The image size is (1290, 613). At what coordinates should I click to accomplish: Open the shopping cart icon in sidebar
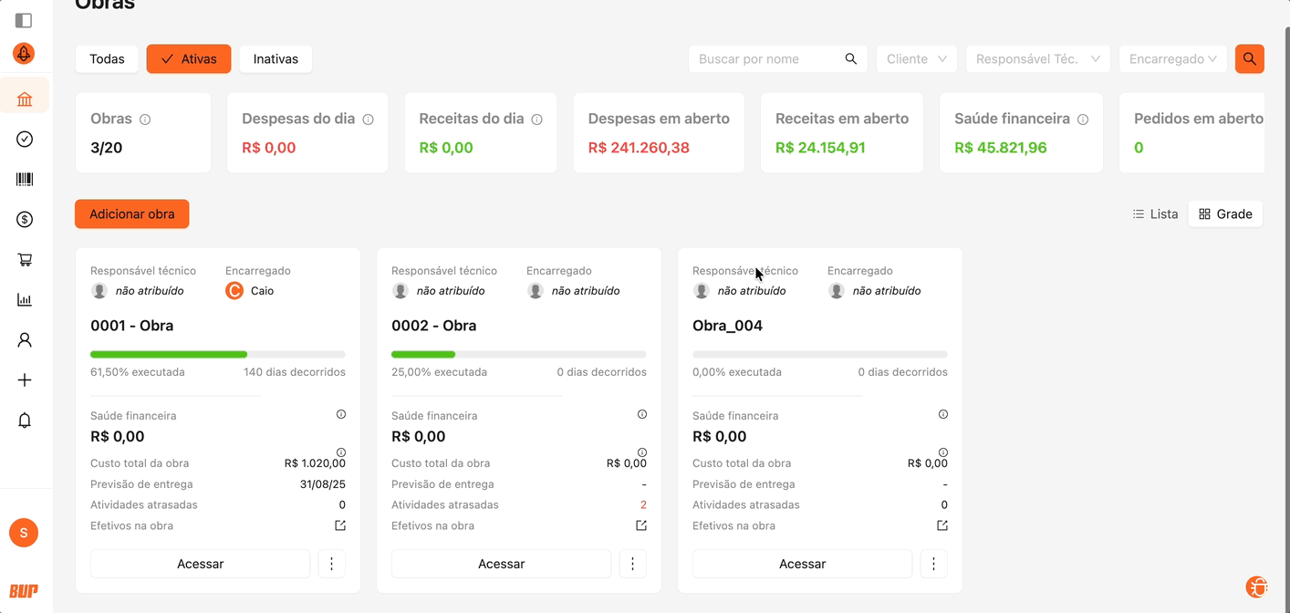25,260
